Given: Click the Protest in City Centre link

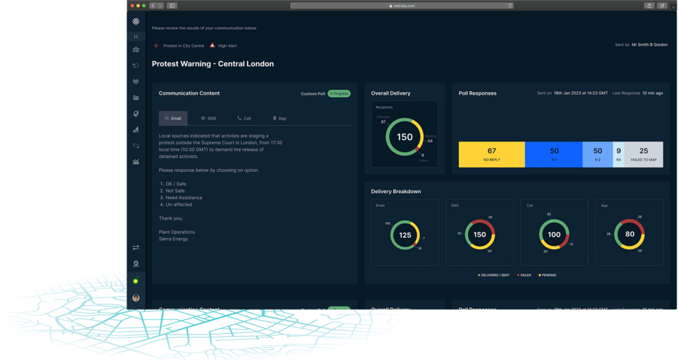Looking at the screenshot, I should (183, 46).
